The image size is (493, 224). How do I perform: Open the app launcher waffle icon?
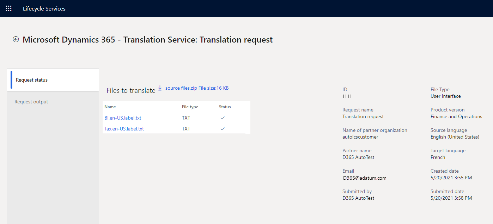click(9, 8)
